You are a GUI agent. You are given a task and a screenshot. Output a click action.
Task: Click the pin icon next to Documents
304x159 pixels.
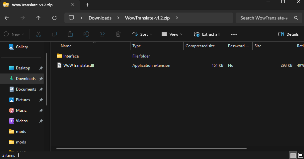[41, 89]
